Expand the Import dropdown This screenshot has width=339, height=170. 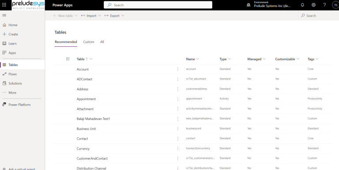tap(99, 16)
